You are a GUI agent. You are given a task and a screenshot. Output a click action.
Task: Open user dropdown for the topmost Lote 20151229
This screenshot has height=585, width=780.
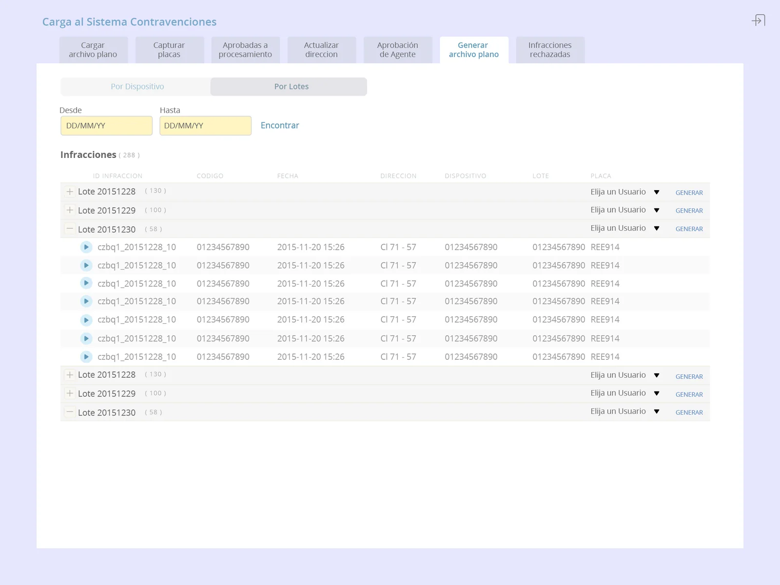point(625,210)
